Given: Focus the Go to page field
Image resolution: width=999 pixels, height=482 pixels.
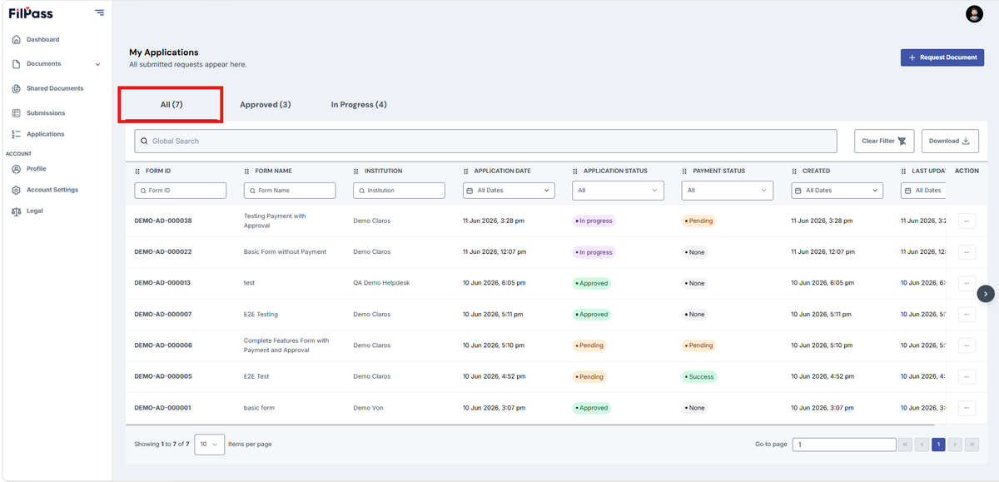Looking at the screenshot, I should (x=843, y=445).
